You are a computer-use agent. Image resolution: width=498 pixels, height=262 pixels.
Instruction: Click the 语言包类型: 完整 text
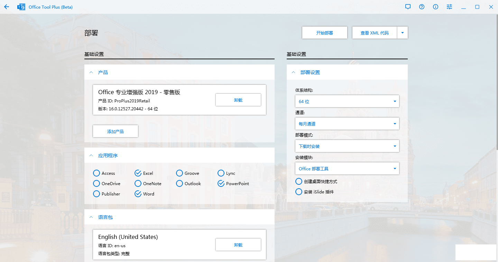[x=114, y=253]
